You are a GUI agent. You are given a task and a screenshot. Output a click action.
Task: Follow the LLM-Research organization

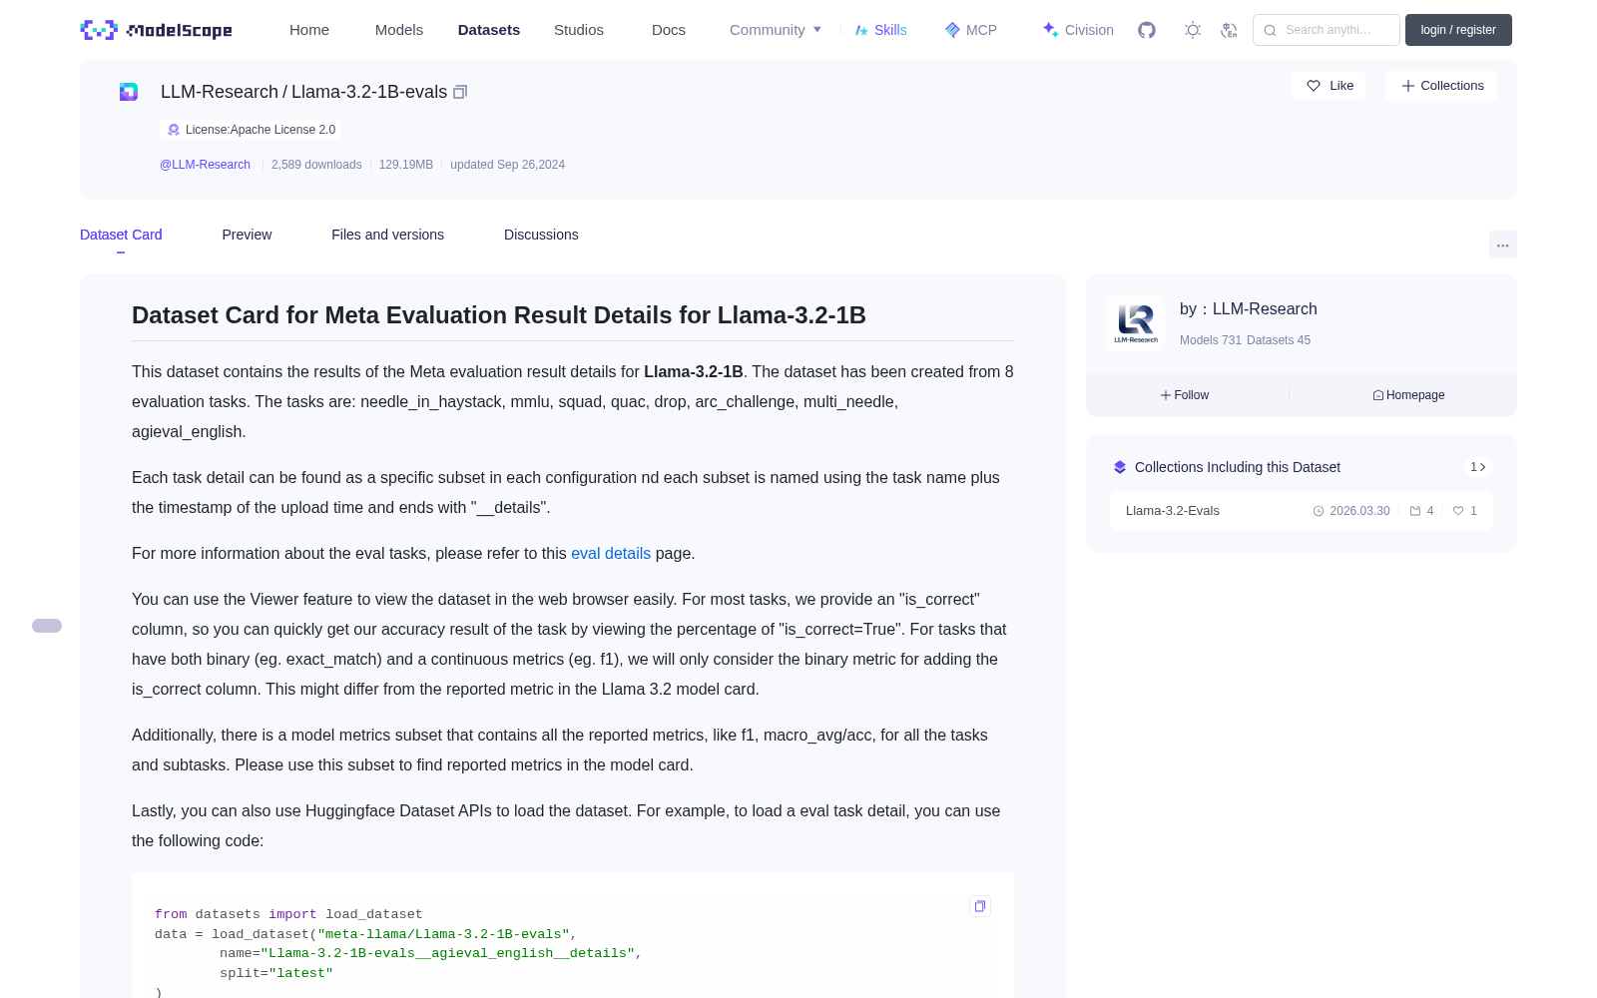(x=1185, y=395)
